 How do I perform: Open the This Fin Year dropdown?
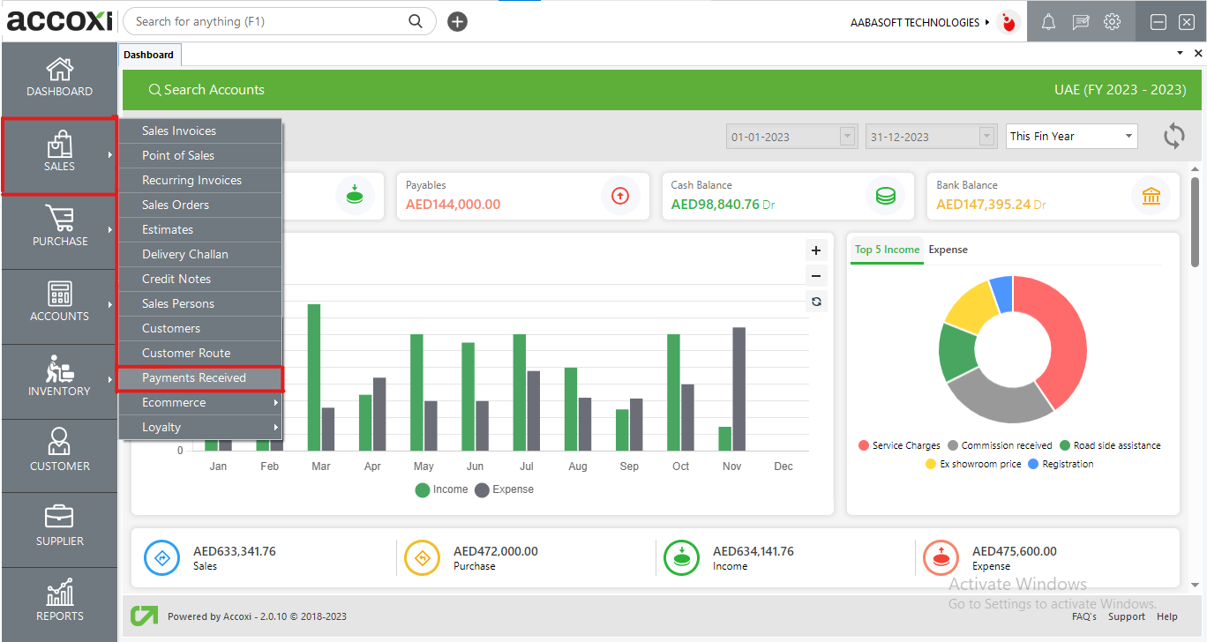(1071, 137)
